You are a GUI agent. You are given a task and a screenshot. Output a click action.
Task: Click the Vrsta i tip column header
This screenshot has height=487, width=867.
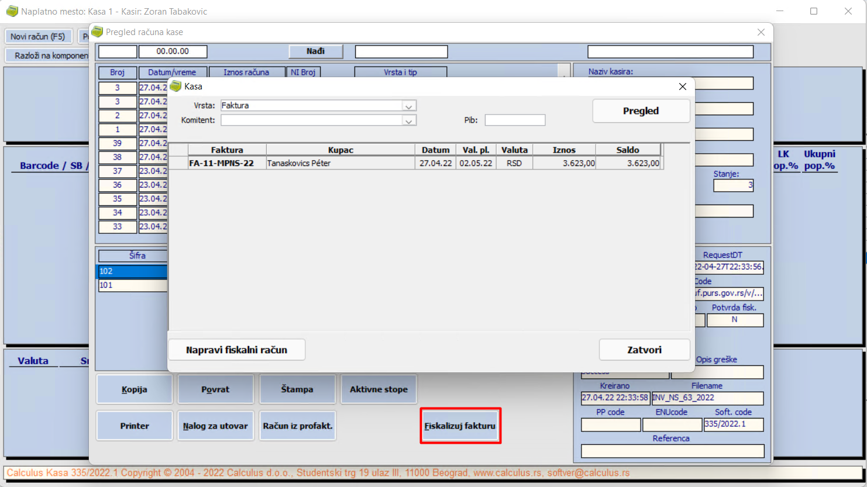[401, 72]
